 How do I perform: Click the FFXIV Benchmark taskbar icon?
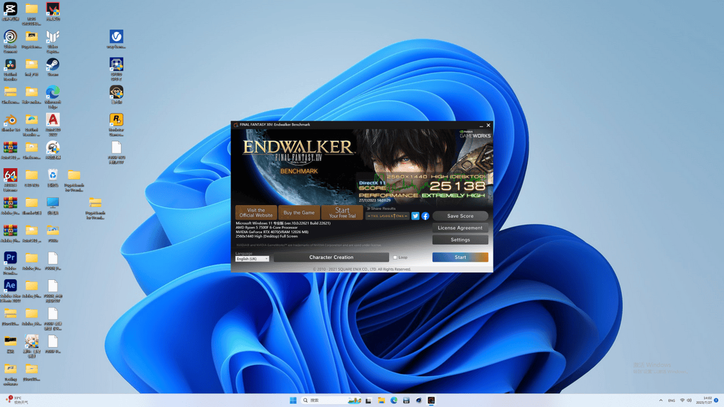(x=431, y=400)
